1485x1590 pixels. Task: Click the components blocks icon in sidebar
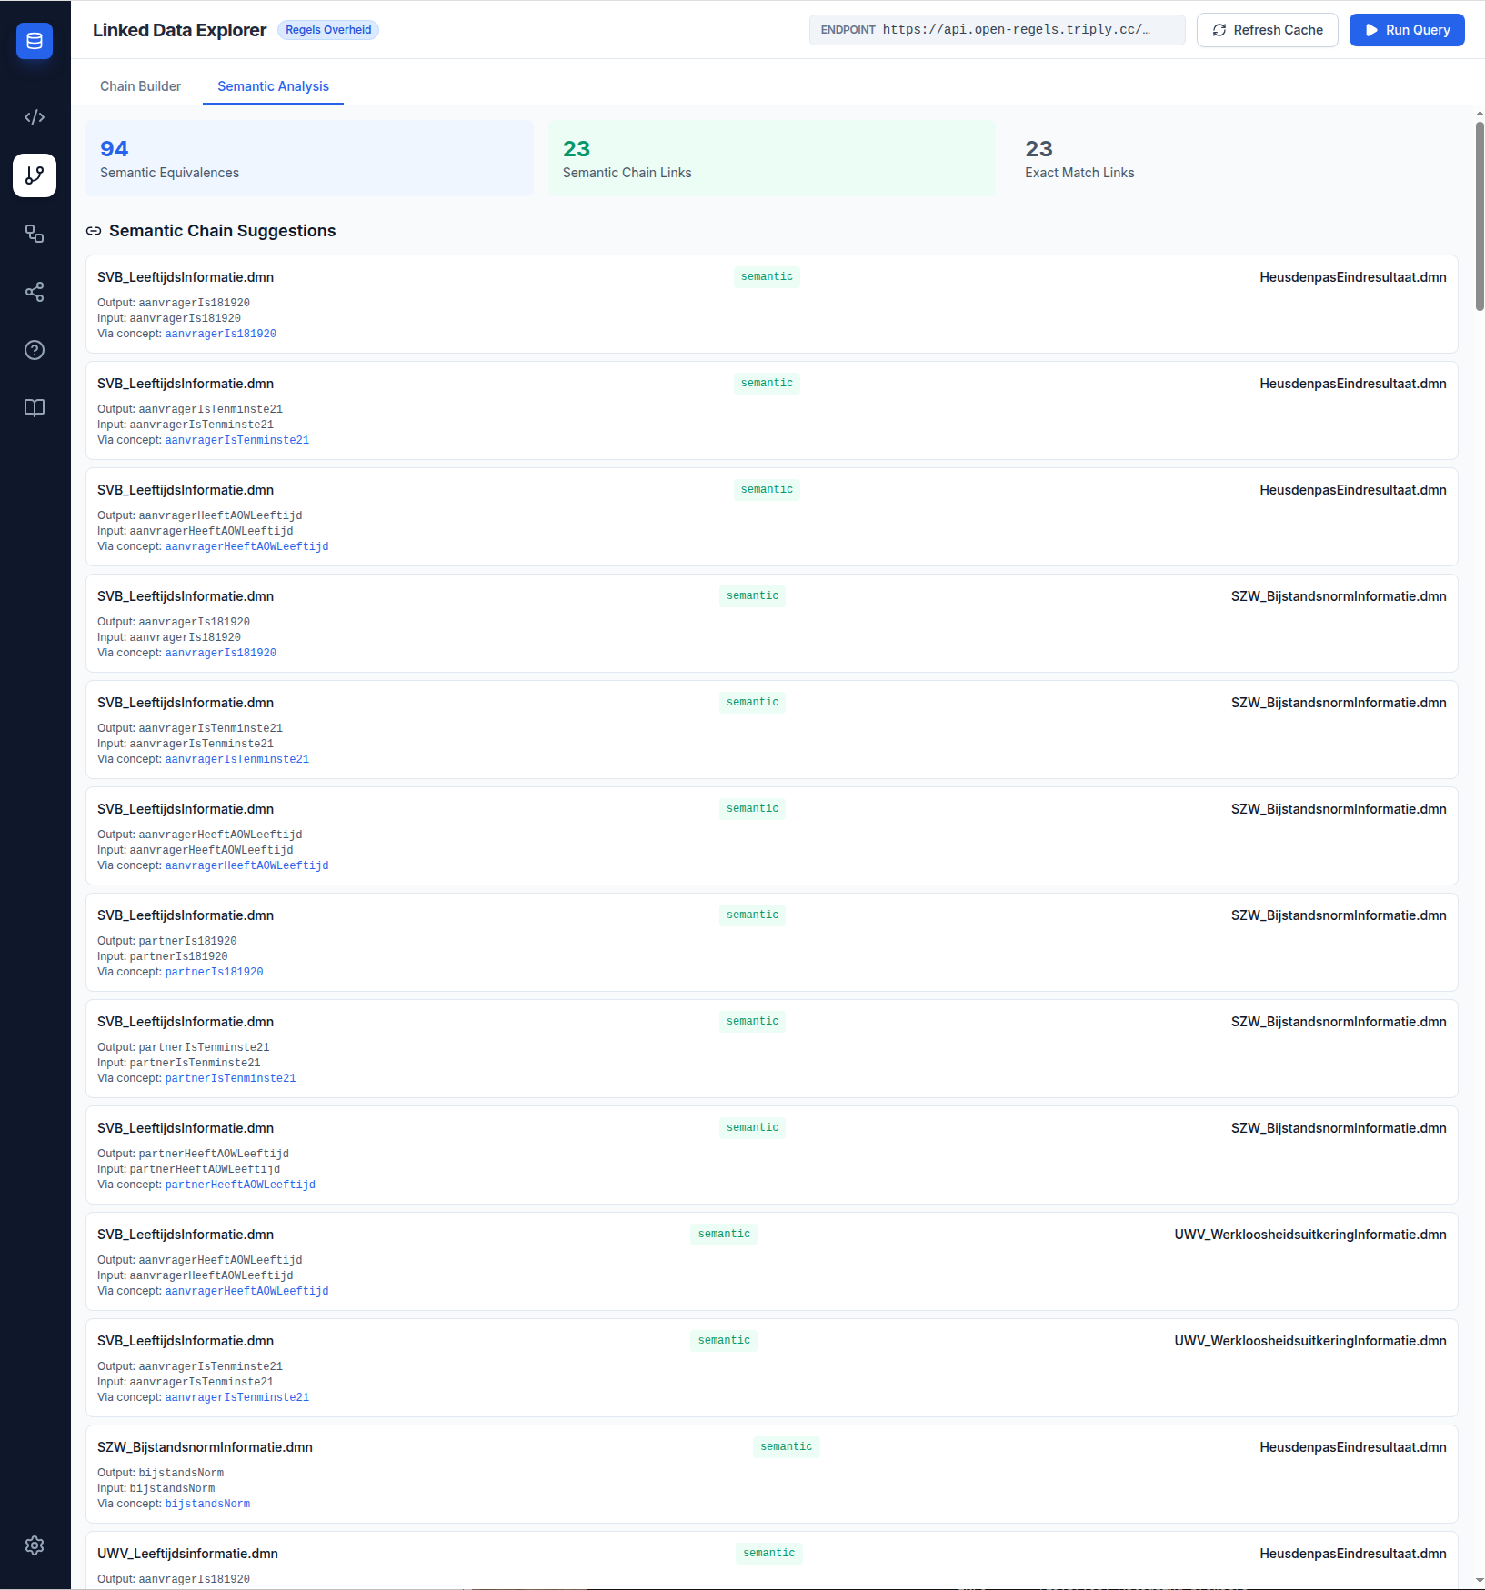[34, 234]
